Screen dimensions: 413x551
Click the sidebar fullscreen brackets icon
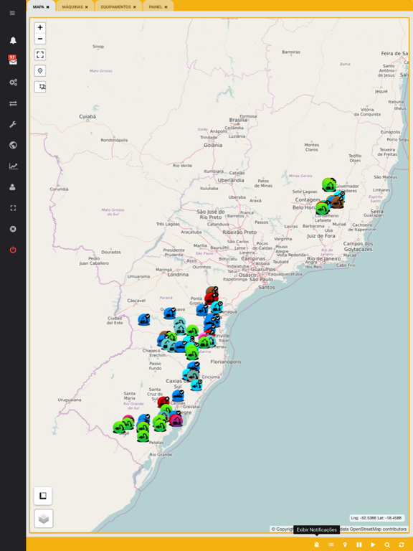pyautogui.click(x=13, y=208)
